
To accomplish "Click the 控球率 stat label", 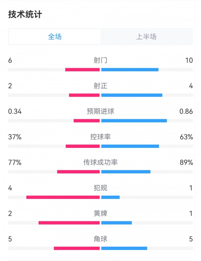I will [100, 137].
